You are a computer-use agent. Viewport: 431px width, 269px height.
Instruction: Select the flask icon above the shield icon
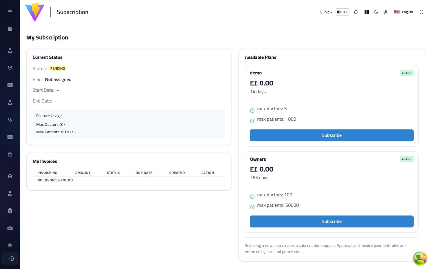(x=10, y=51)
